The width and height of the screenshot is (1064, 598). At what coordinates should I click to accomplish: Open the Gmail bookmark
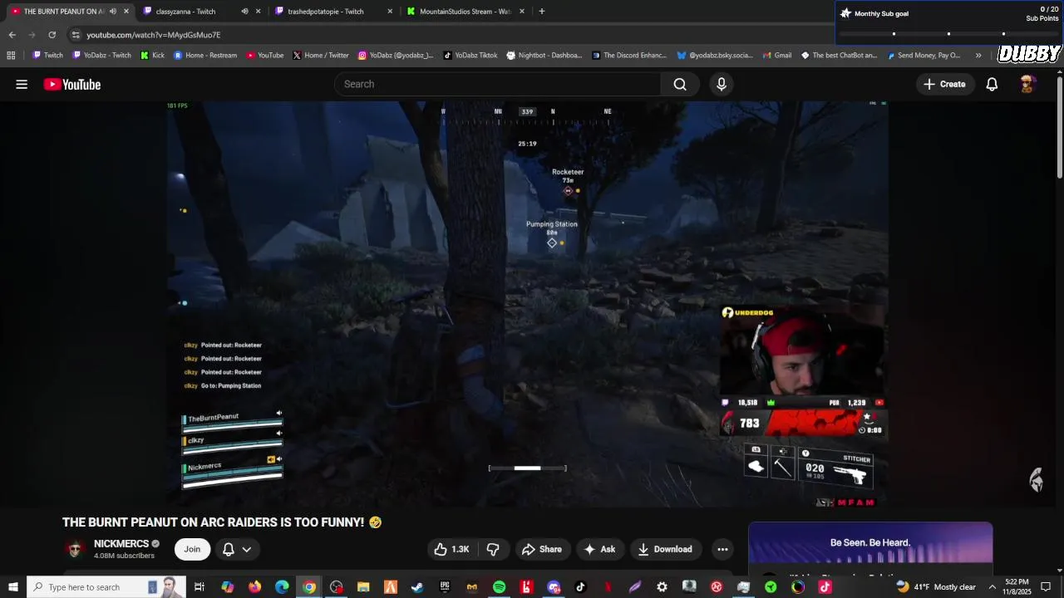click(x=776, y=56)
